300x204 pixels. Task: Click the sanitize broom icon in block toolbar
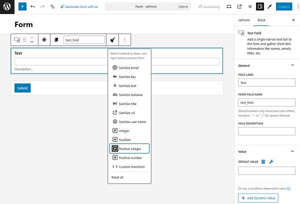112,39
